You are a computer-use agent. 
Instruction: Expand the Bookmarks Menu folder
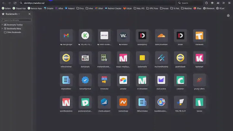tap(2, 29)
